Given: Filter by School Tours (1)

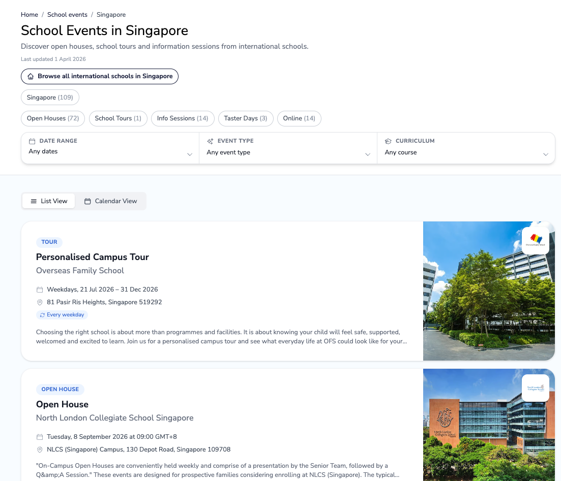Looking at the screenshot, I should click(118, 118).
